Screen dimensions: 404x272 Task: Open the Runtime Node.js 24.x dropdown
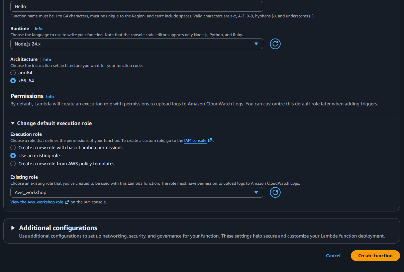[x=136, y=44]
